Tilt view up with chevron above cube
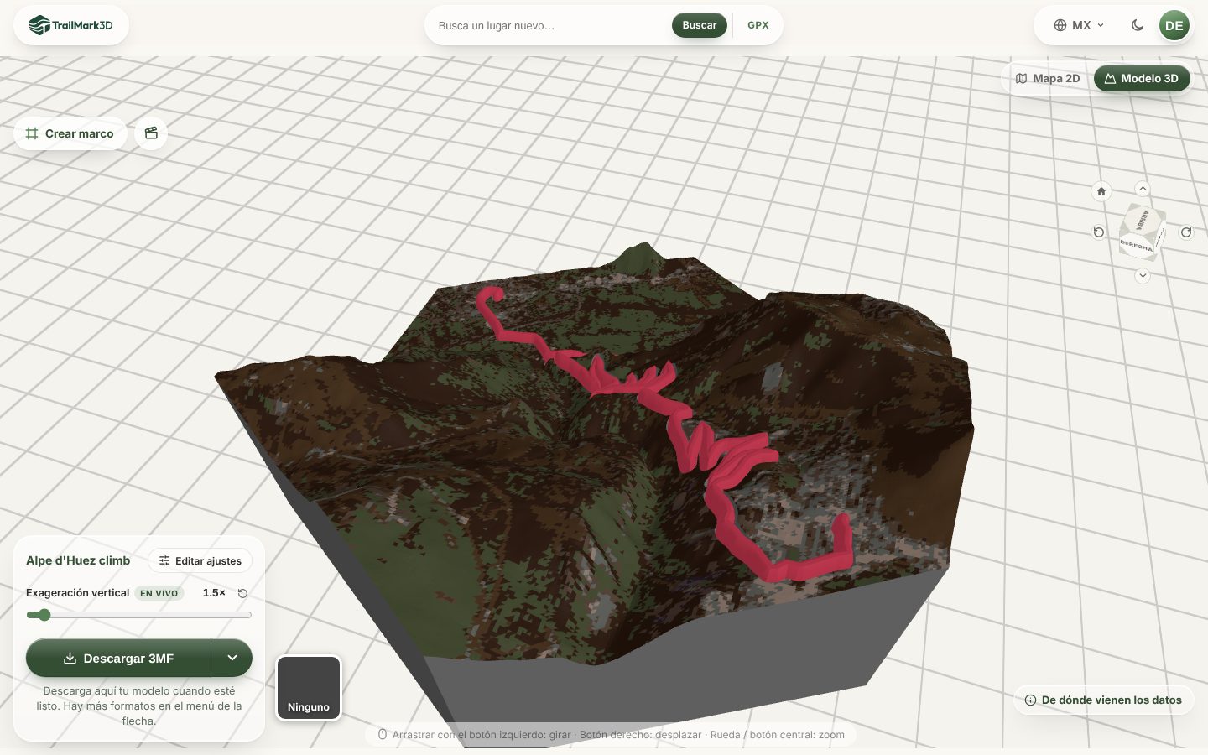This screenshot has width=1208, height=755. pos(1143,189)
